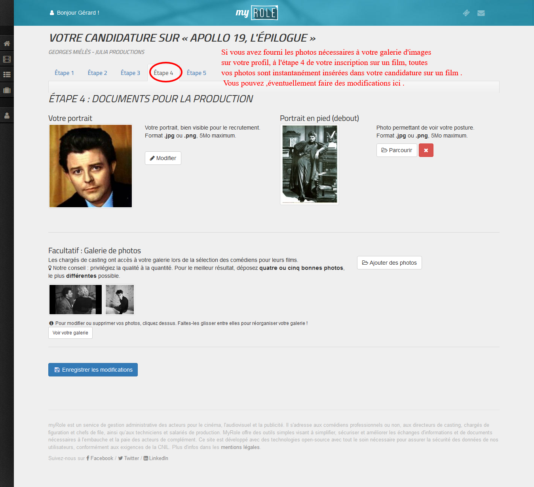Open the film strip icon in the sidebar
Image resolution: width=534 pixels, height=487 pixels.
pyautogui.click(x=7, y=59)
